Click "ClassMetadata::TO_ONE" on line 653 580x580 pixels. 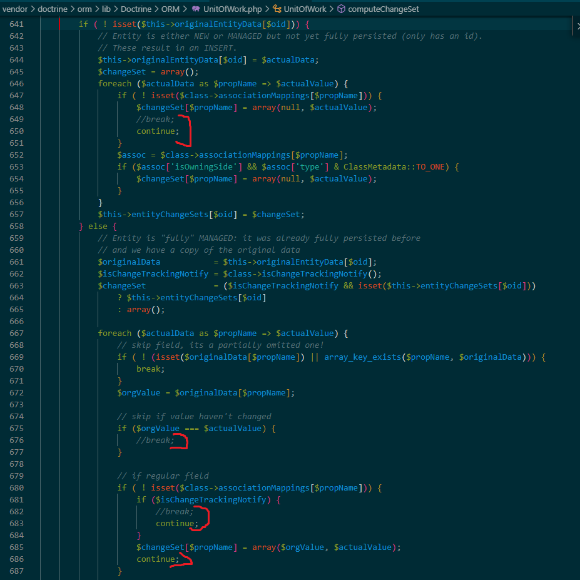click(x=394, y=166)
